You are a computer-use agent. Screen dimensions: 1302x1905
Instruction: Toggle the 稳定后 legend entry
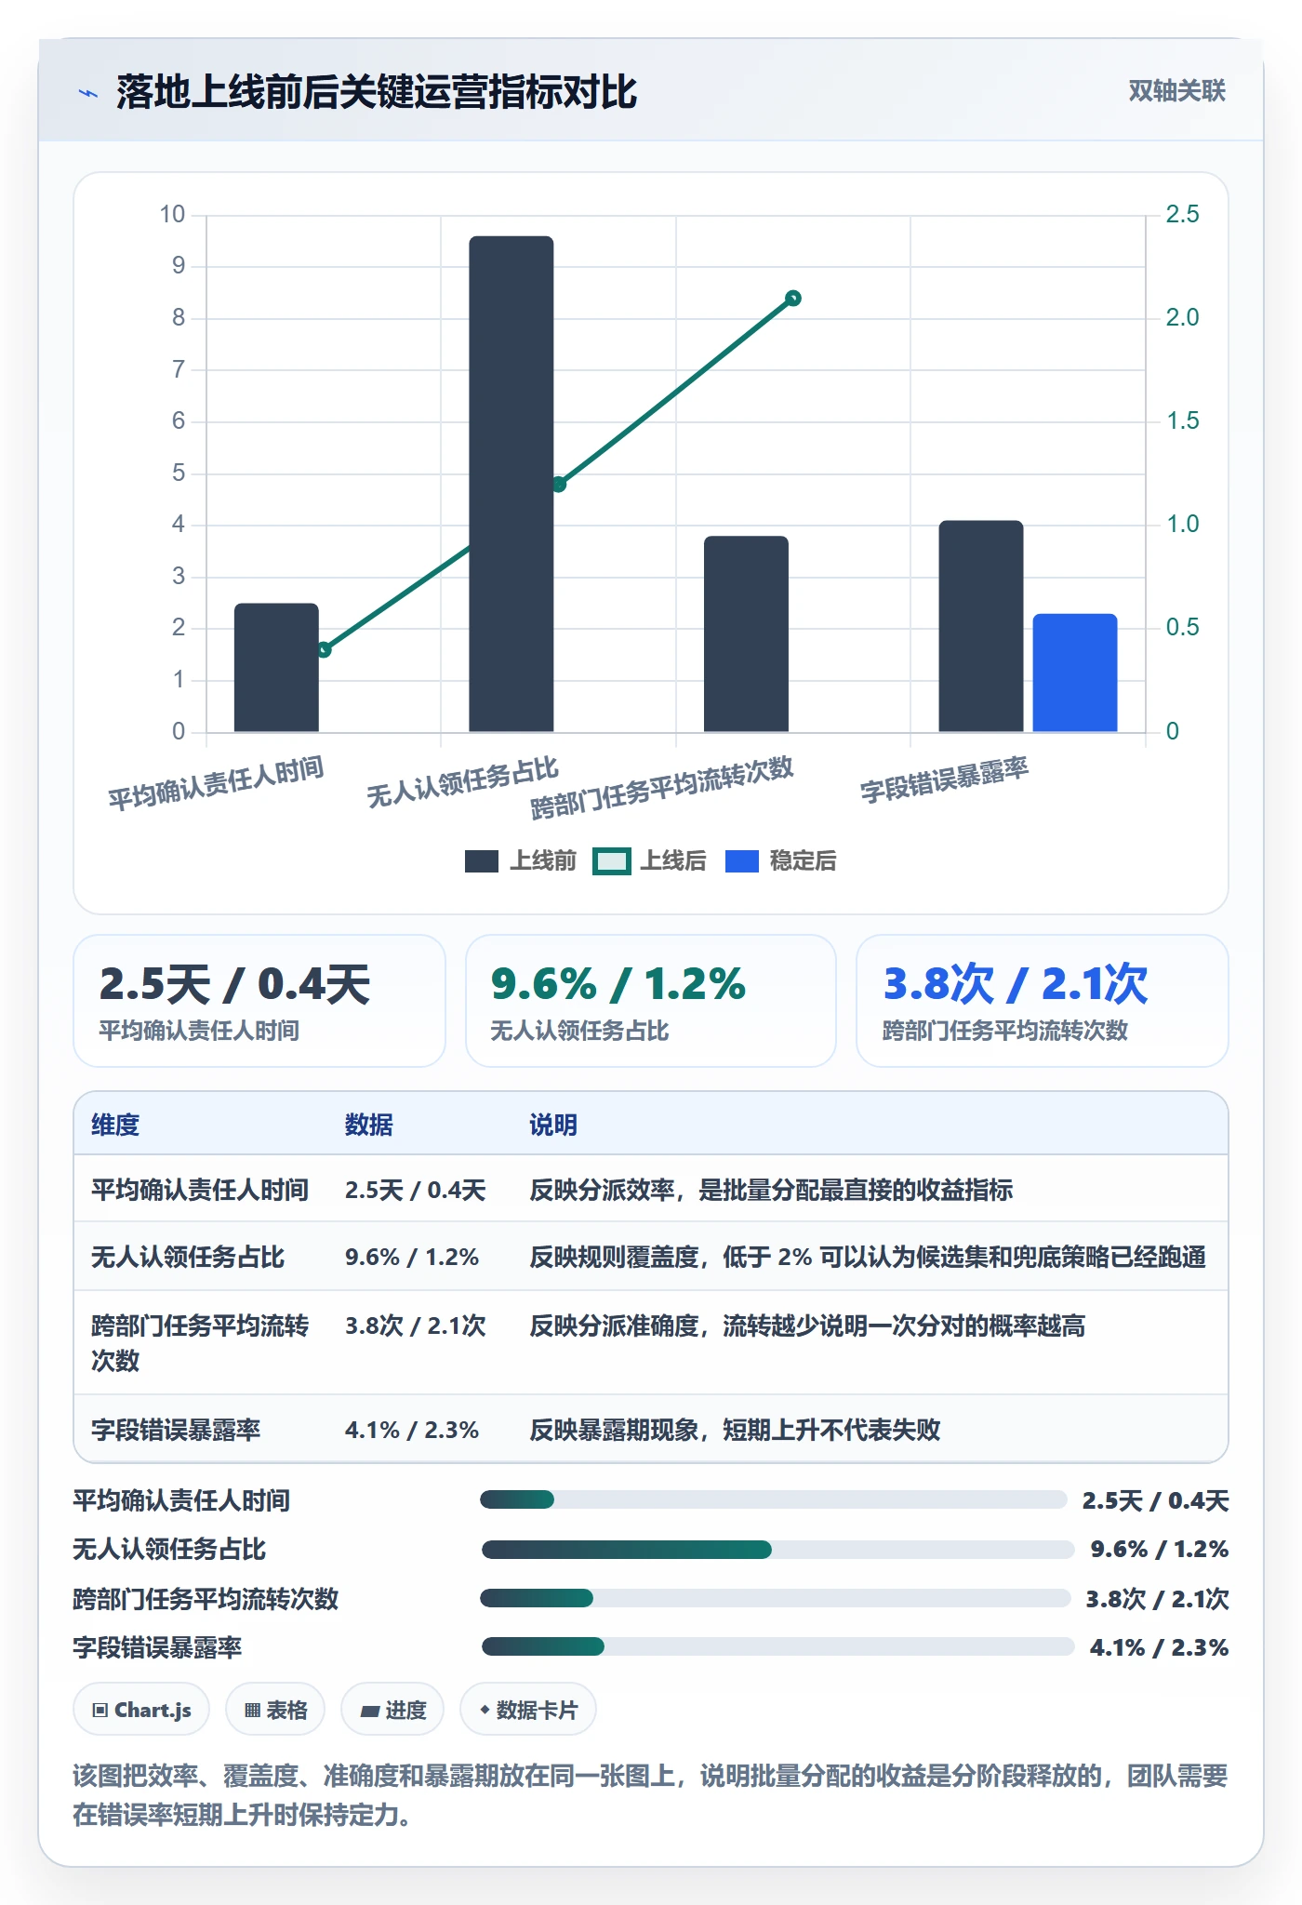pyautogui.click(x=780, y=861)
